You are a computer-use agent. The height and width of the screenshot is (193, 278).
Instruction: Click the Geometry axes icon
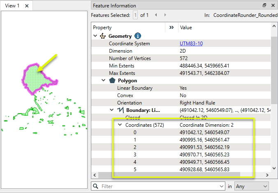[x=103, y=36]
